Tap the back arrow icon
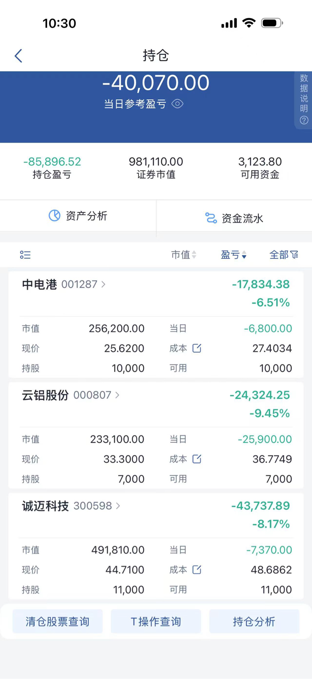The height and width of the screenshot is (679, 312). (x=18, y=56)
